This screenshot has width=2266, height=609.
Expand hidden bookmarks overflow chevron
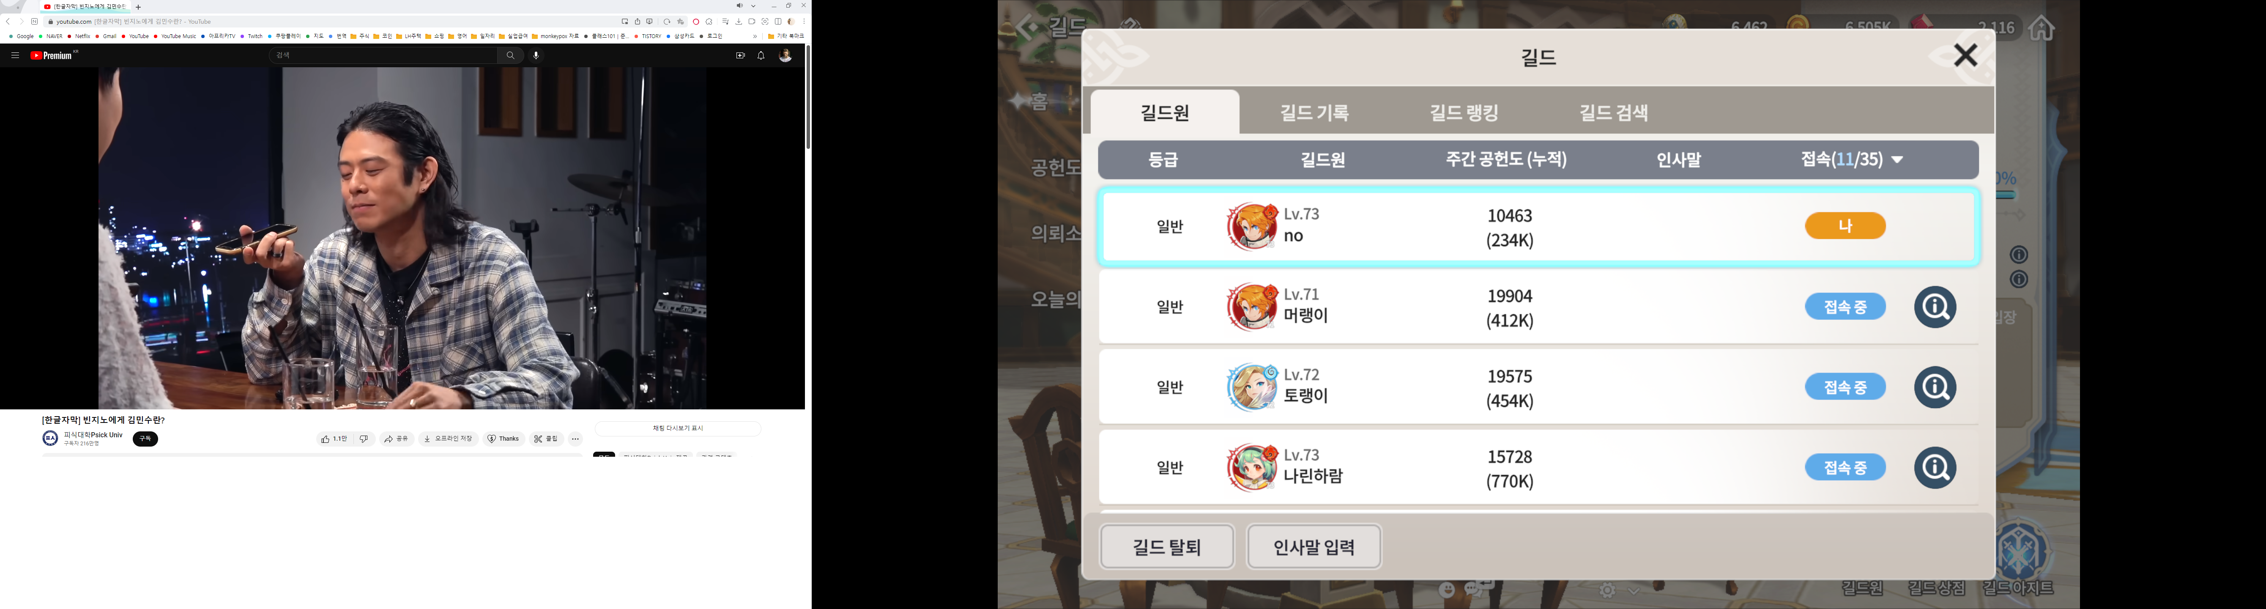[755, 36]
